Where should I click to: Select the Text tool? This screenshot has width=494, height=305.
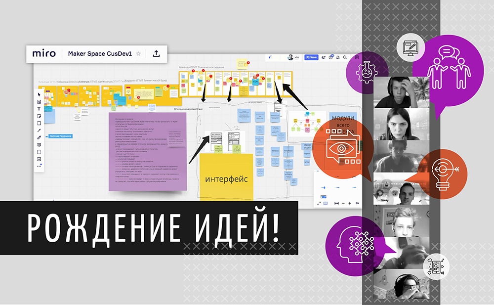39,109
